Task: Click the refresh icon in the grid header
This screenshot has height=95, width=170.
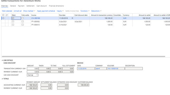Action: (7, 15)
